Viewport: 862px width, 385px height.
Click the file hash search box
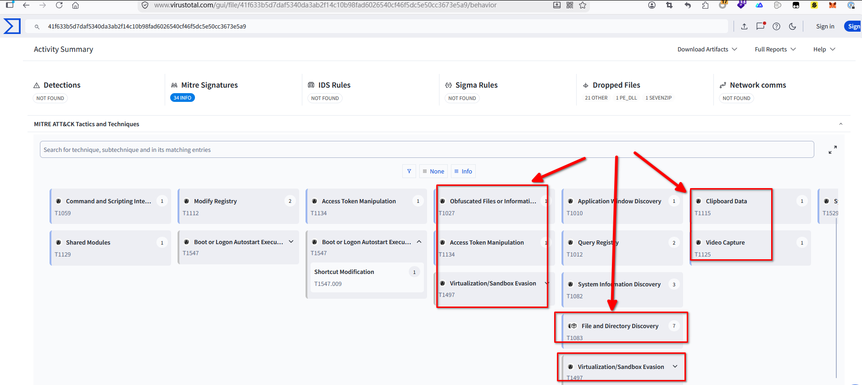tap(376, 27)
